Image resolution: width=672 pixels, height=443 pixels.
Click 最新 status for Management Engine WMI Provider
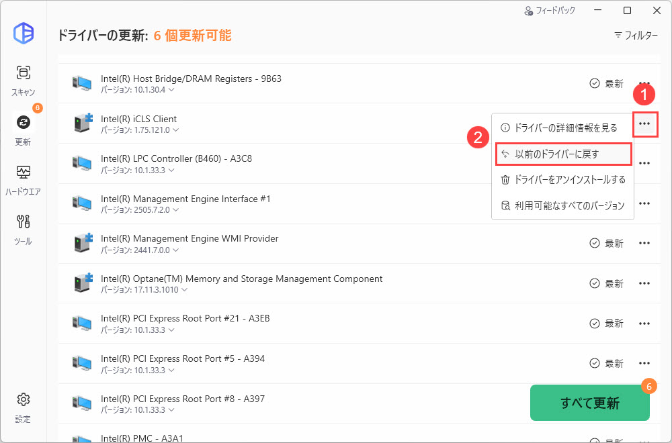606,243
